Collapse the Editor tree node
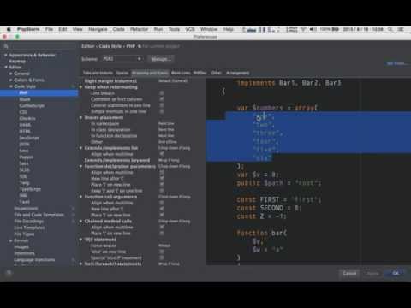 tap(5, 67)
